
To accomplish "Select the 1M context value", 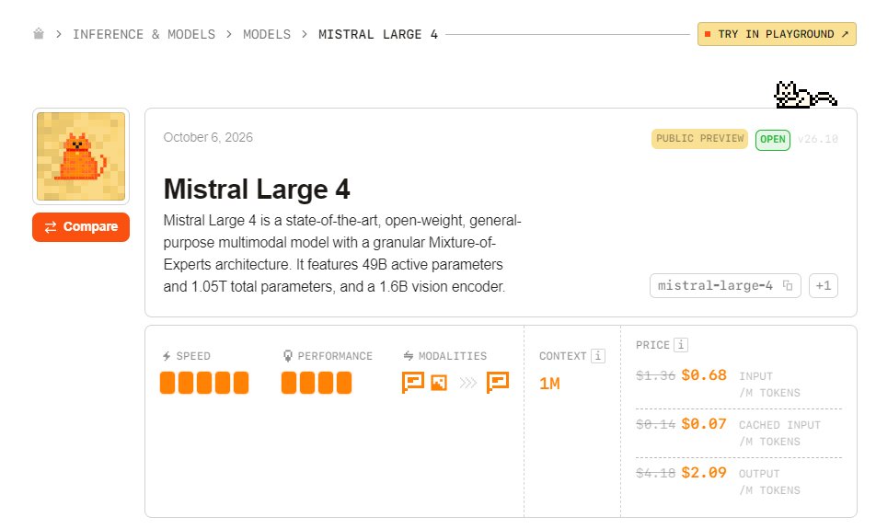I will point(549,384).
